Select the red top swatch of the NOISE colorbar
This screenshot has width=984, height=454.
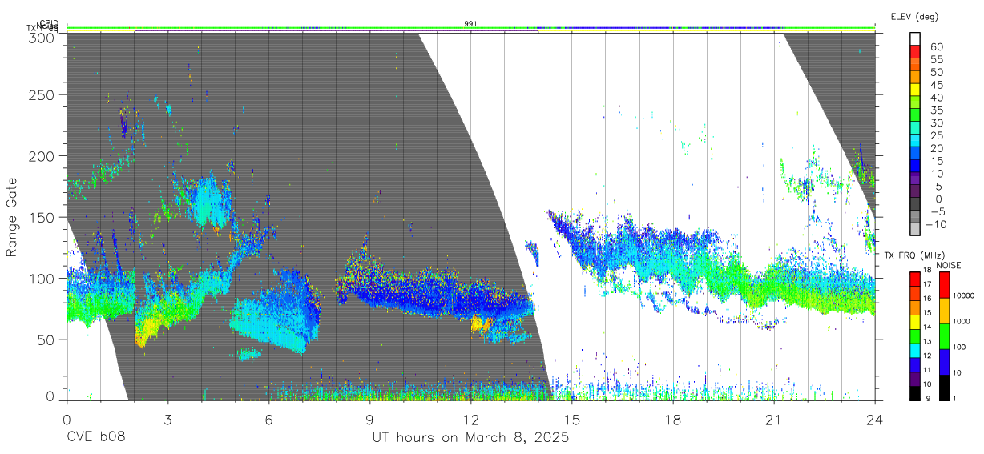944,285
